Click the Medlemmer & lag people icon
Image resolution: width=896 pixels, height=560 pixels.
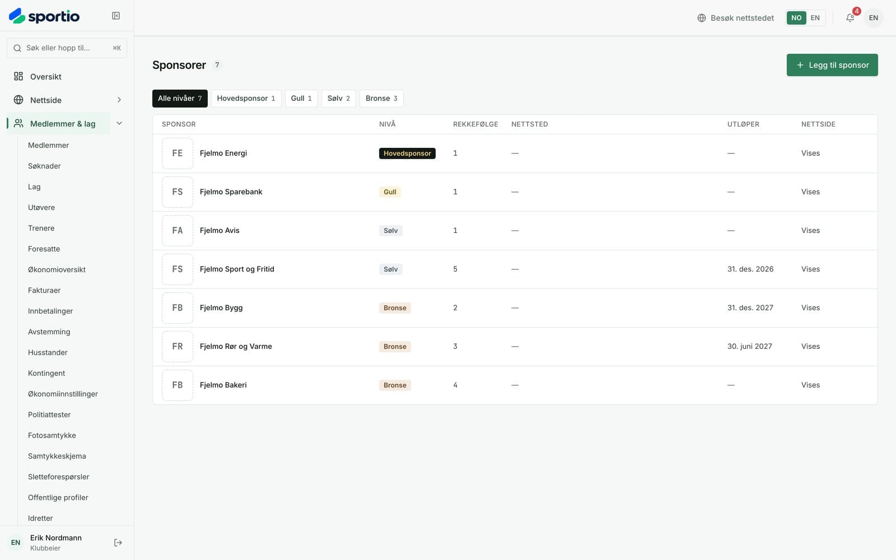18,124
